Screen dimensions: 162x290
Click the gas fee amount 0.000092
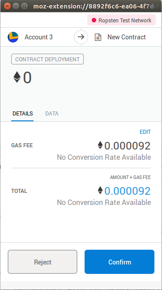128,146
